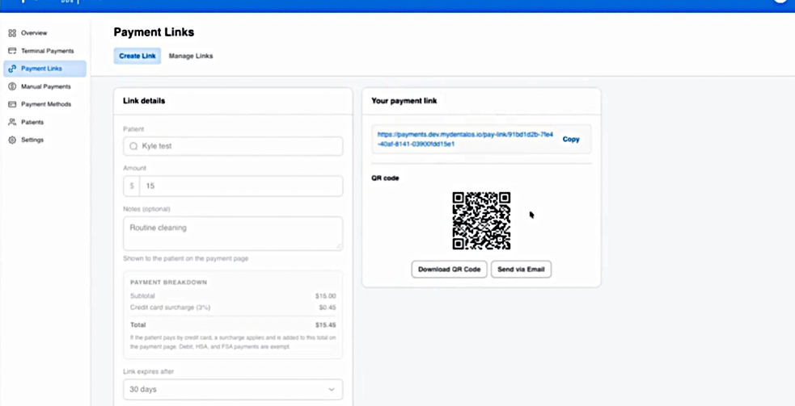The image size is (795, 406).
Task: Click the Payment Methods card icon
Action: (12, 104)
